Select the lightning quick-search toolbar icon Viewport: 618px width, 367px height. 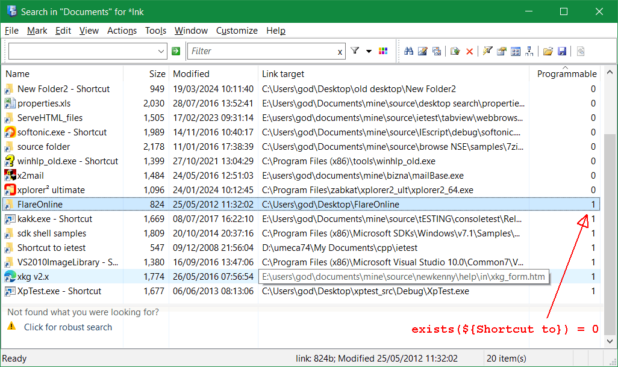pos(487,51)
